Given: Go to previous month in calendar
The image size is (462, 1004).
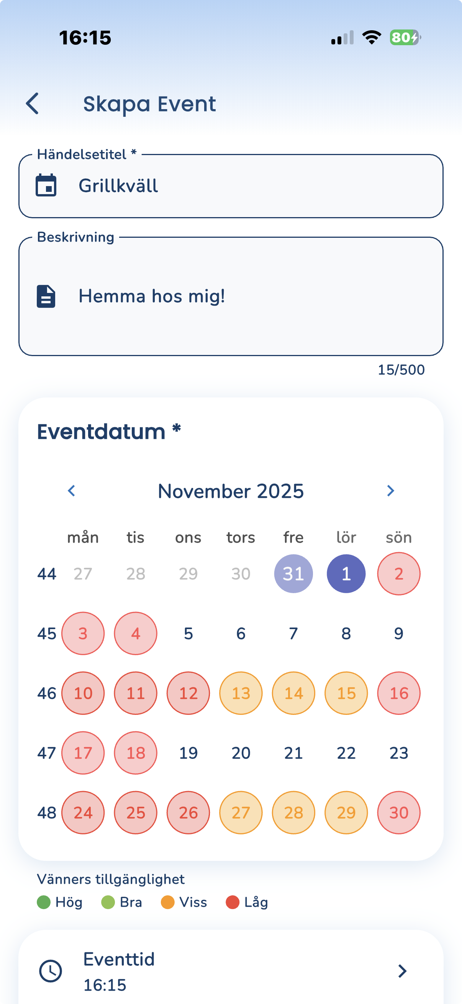Looking at the screenshot, I should point(71,491).
